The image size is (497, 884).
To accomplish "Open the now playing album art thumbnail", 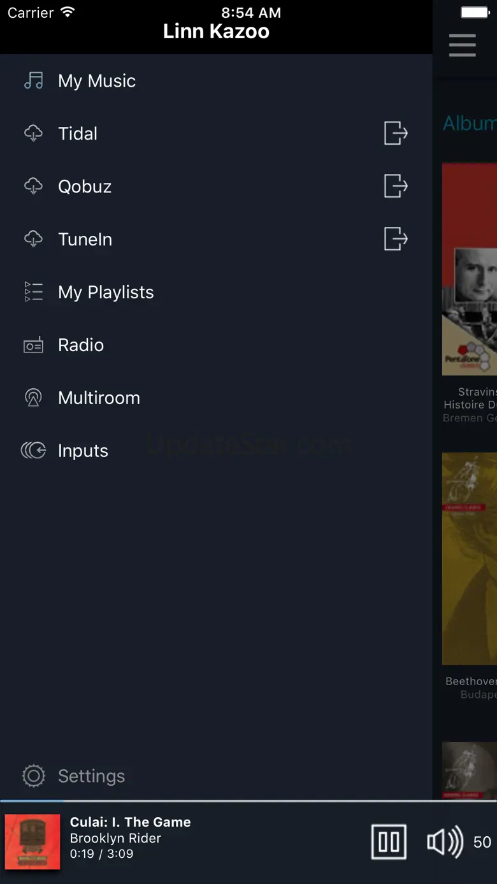I will tap(32, 842).
